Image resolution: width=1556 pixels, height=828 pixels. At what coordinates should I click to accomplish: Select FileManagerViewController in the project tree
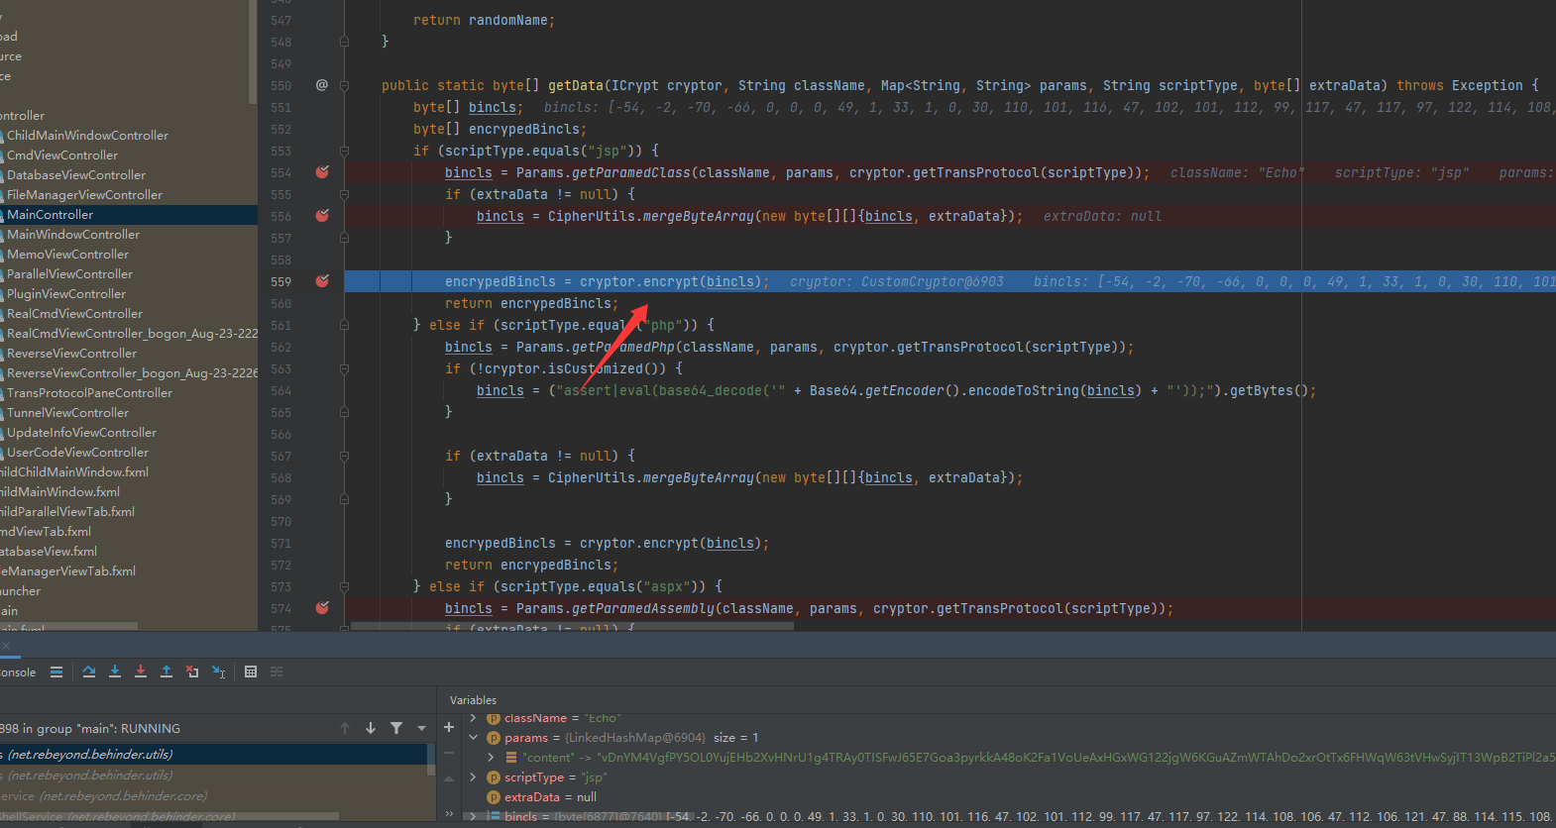[x=84, y=195]
